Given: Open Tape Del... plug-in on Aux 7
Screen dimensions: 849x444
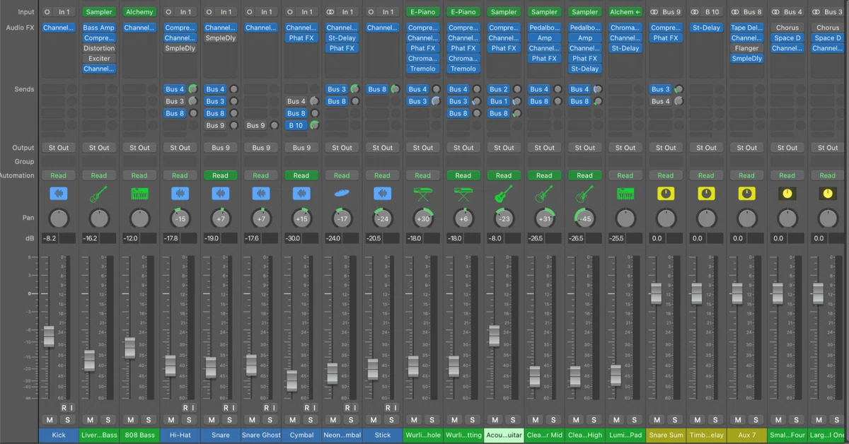Looking at the screenshot, I should tap(746, 28).
